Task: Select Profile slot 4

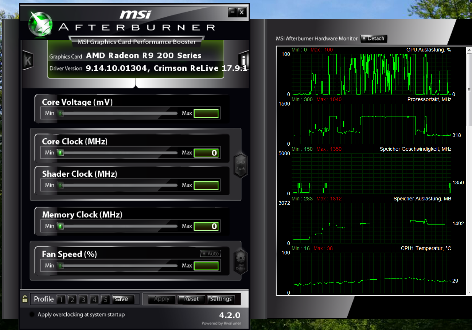Action: [x=95, y=300]
